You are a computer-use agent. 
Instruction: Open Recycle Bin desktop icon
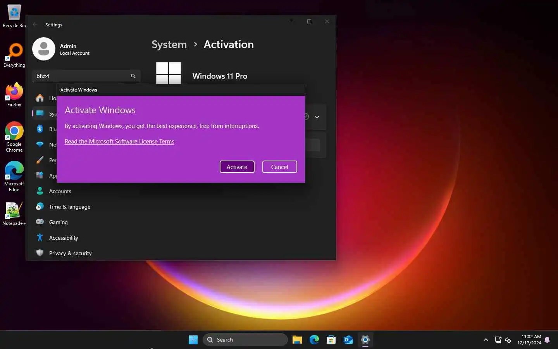coord(14,16)
